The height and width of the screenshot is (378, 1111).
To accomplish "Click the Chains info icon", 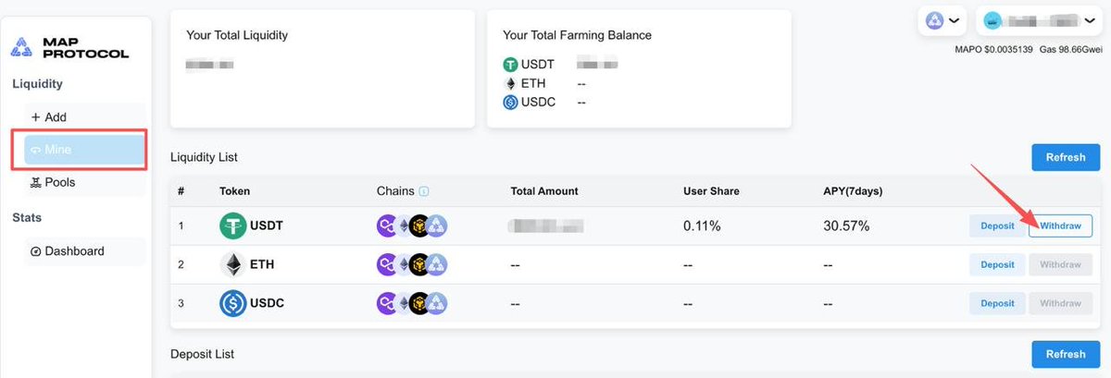I will [424, 191].
